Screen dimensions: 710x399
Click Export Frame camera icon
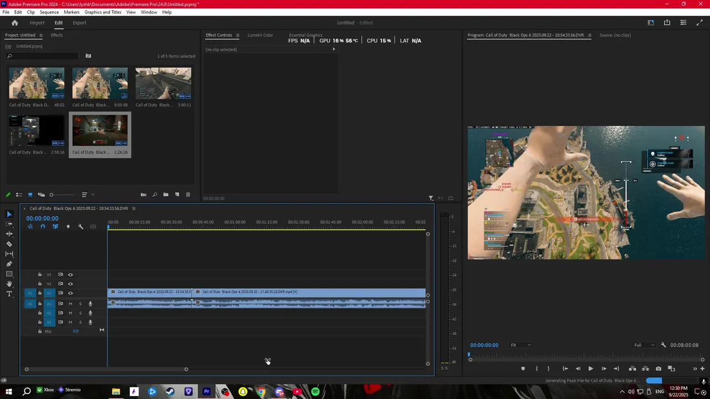[x=658, y=369]
